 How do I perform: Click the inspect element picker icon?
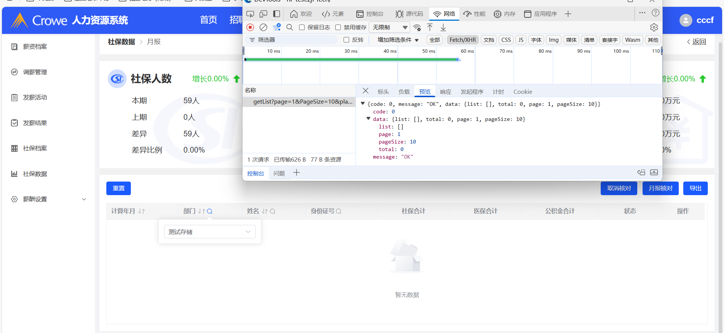(x=250, y=14)
